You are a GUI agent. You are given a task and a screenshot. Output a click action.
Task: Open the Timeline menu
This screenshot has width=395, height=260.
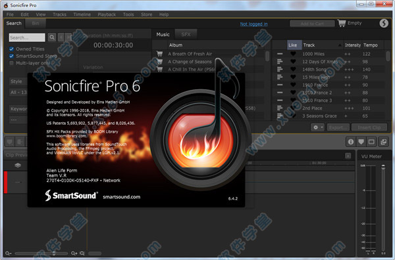(82, 14)
